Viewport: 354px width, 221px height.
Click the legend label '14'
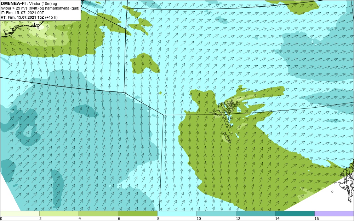277,219
